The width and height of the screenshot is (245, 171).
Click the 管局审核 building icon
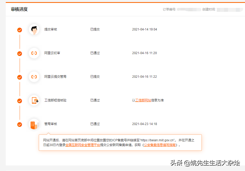34,124
